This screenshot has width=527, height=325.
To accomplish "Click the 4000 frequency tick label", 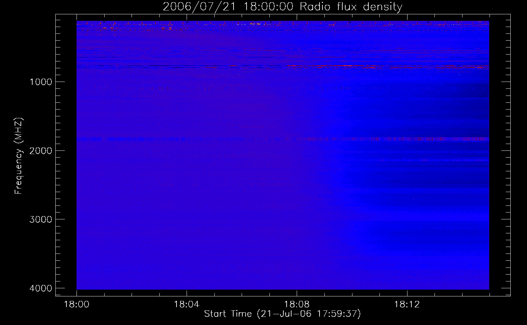I will [41, 288].
